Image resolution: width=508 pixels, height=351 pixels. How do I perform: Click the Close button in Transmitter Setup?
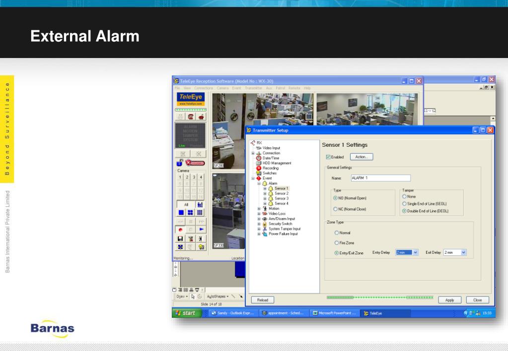[x=478, y=300]
